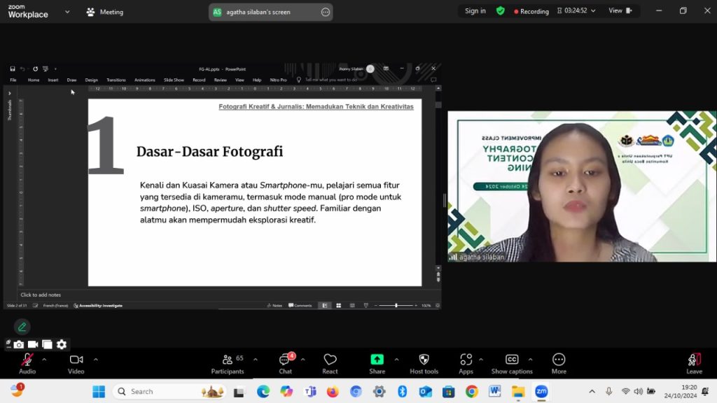The height and width of the screenshot is (403, 717).
Task: Open the Apps icon
Action: pos(466,360)
